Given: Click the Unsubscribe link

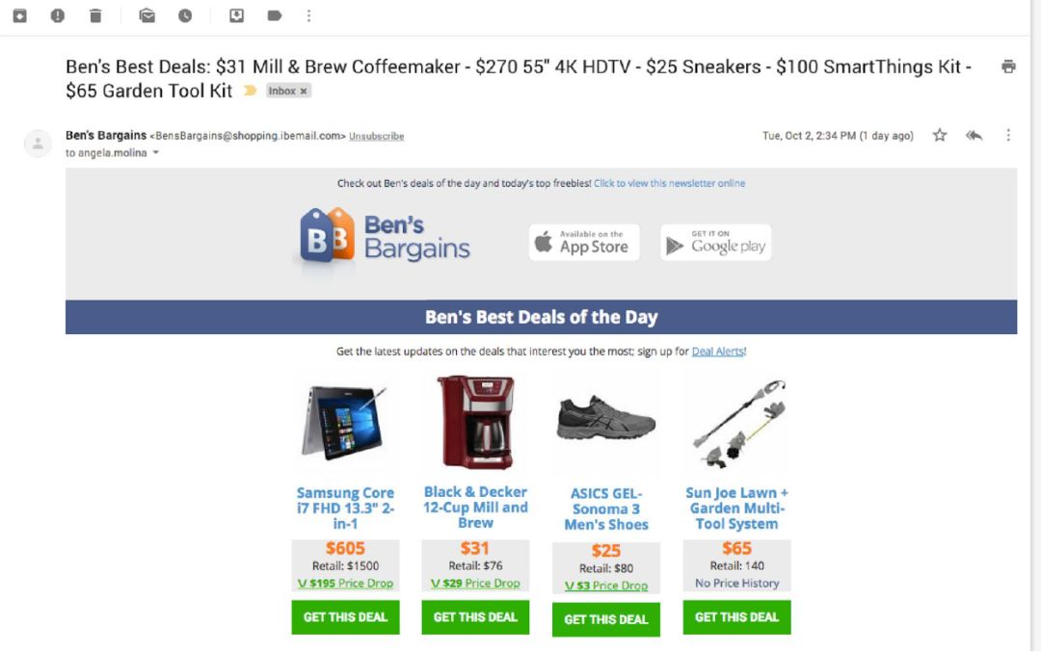Looking at the screenshot, I should tap(377, 137).
